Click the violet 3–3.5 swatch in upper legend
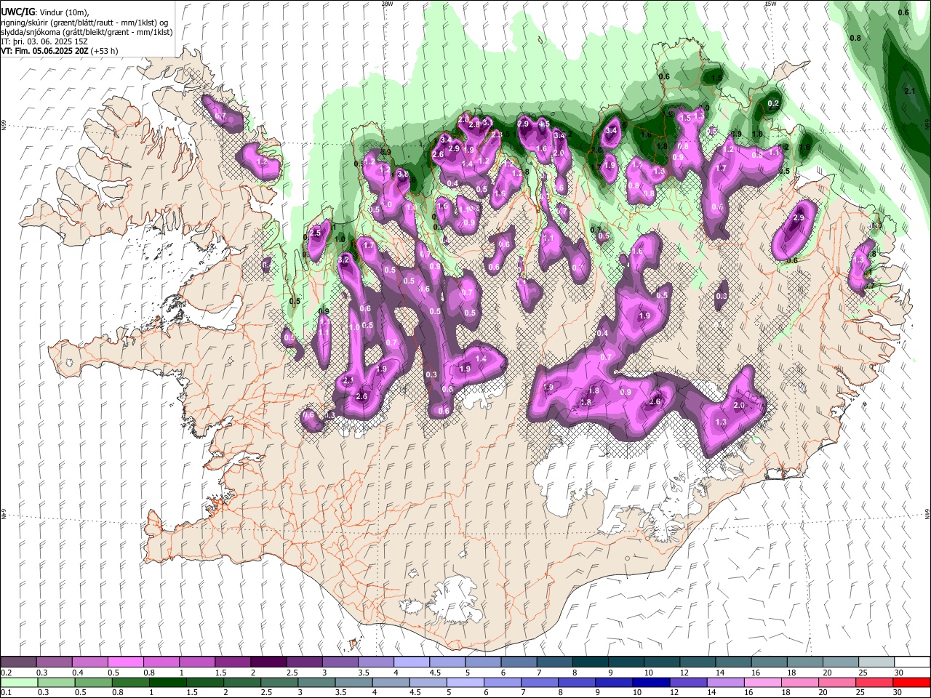The image size is (931, 698). (340, 662)
